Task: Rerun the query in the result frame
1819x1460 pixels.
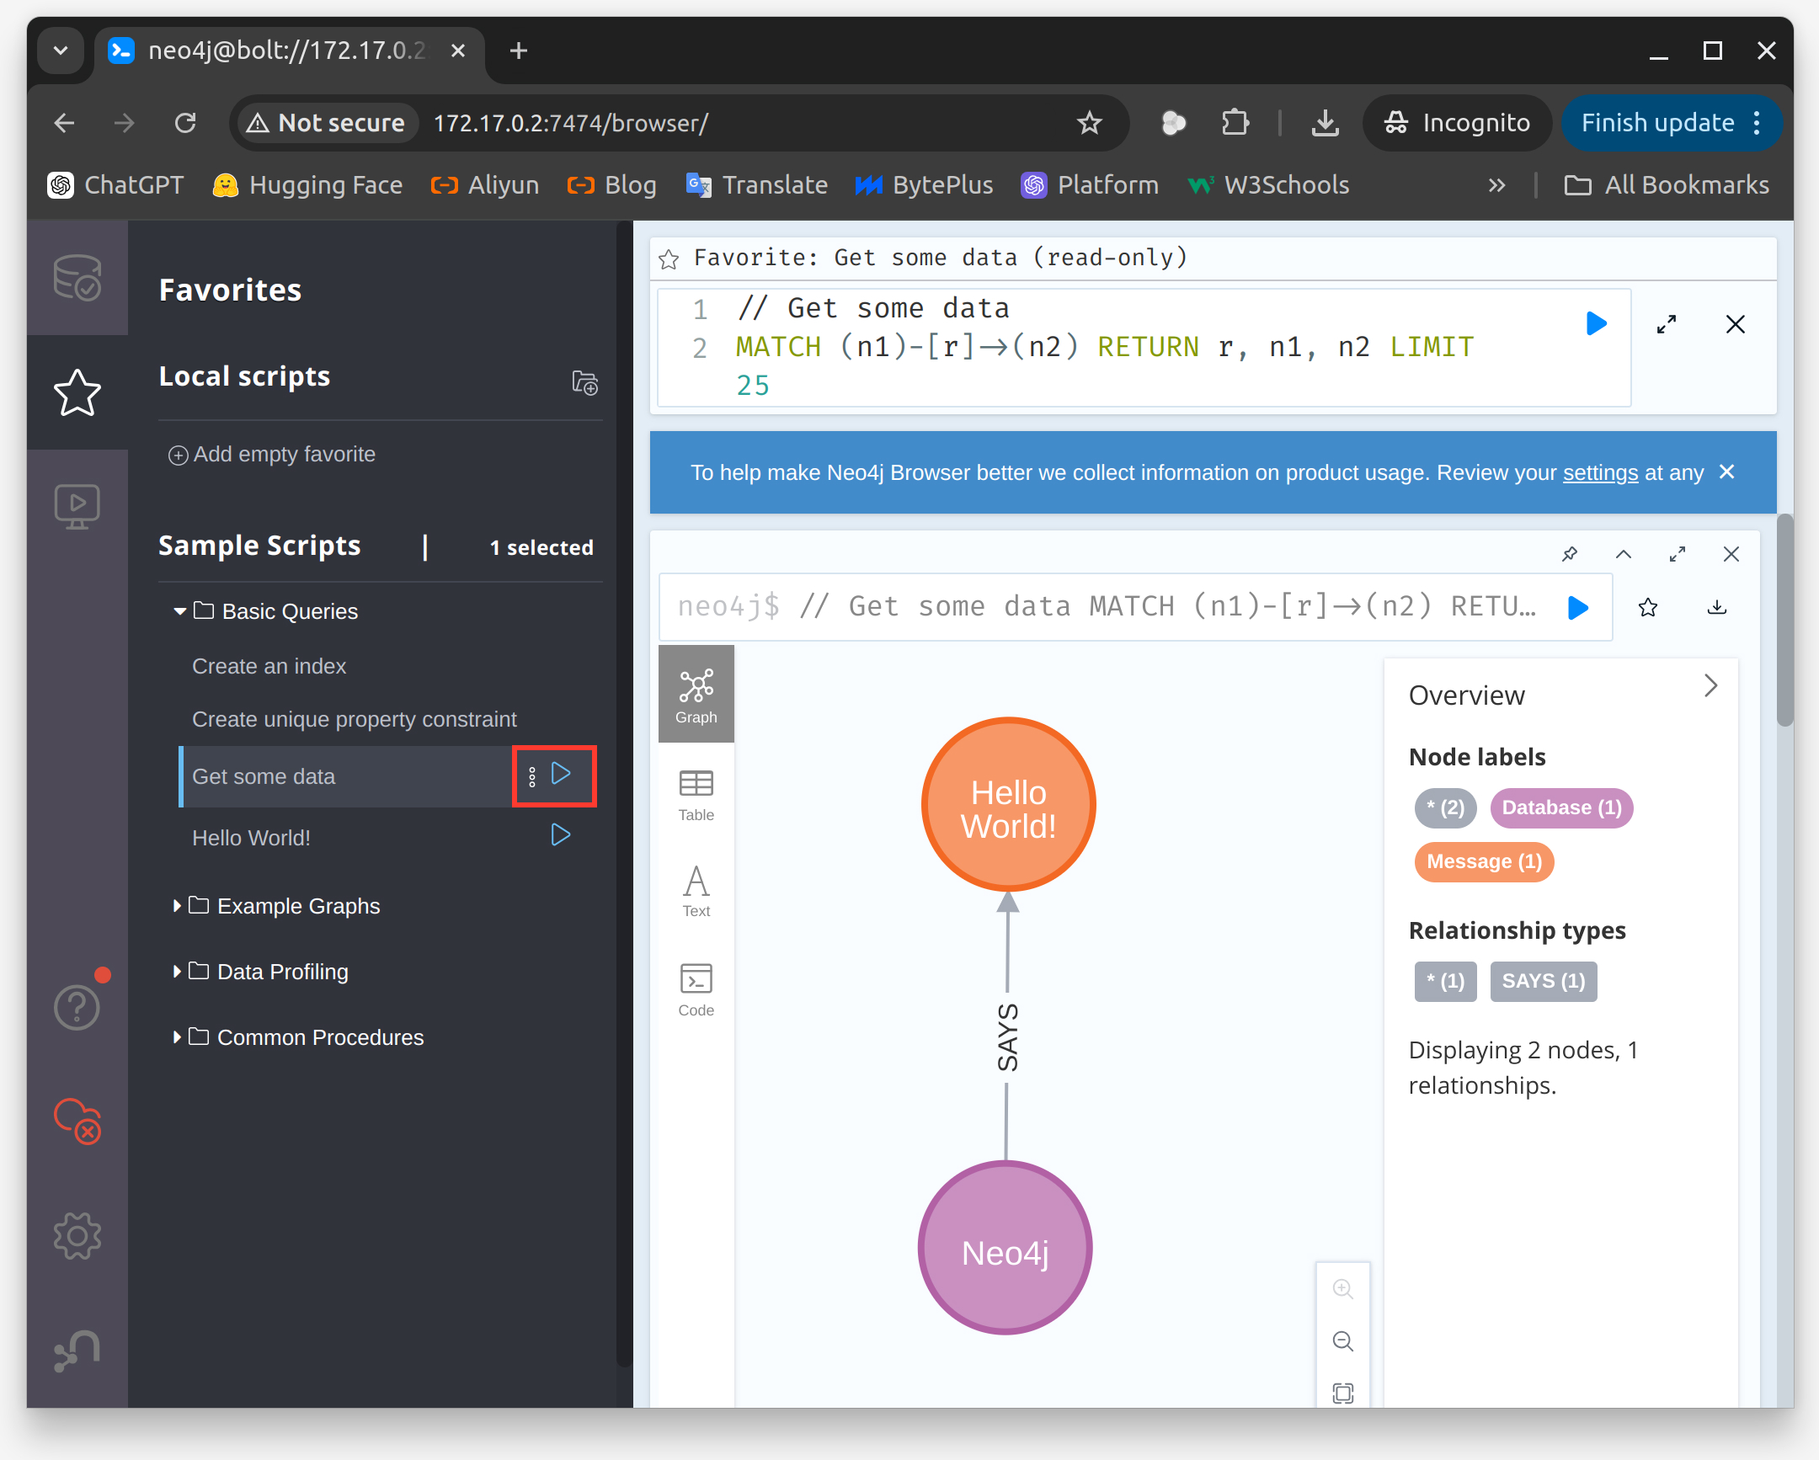Action: pyautogui.click(x=1577, y=607)
